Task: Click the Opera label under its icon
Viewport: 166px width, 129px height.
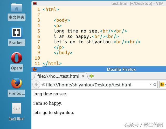Action: pyautogui.click(x=17, y=68)
